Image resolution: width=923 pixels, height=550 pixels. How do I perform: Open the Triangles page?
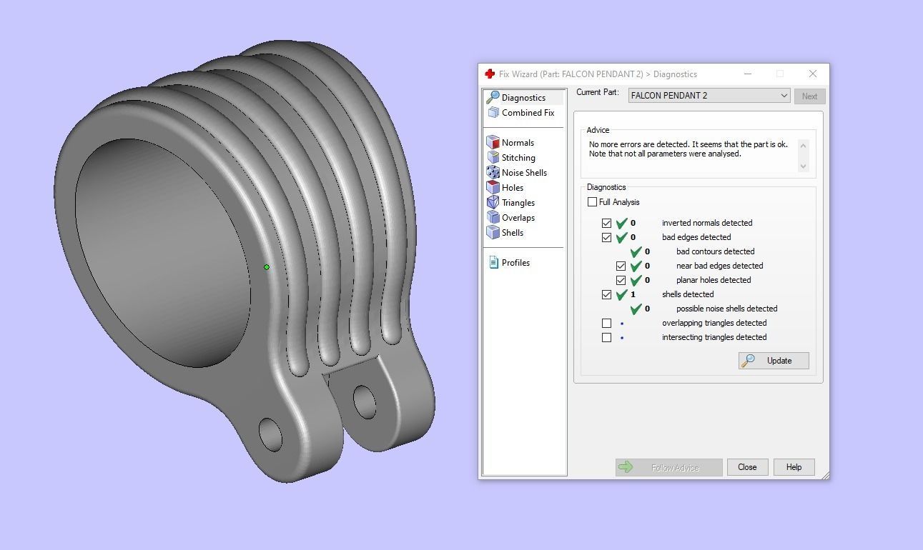click(x=518, y=203)
